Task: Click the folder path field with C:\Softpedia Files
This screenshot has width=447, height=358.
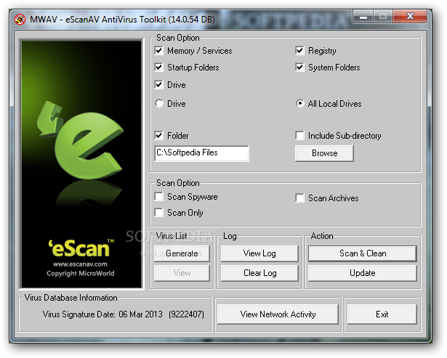Action: coord(201,153)
